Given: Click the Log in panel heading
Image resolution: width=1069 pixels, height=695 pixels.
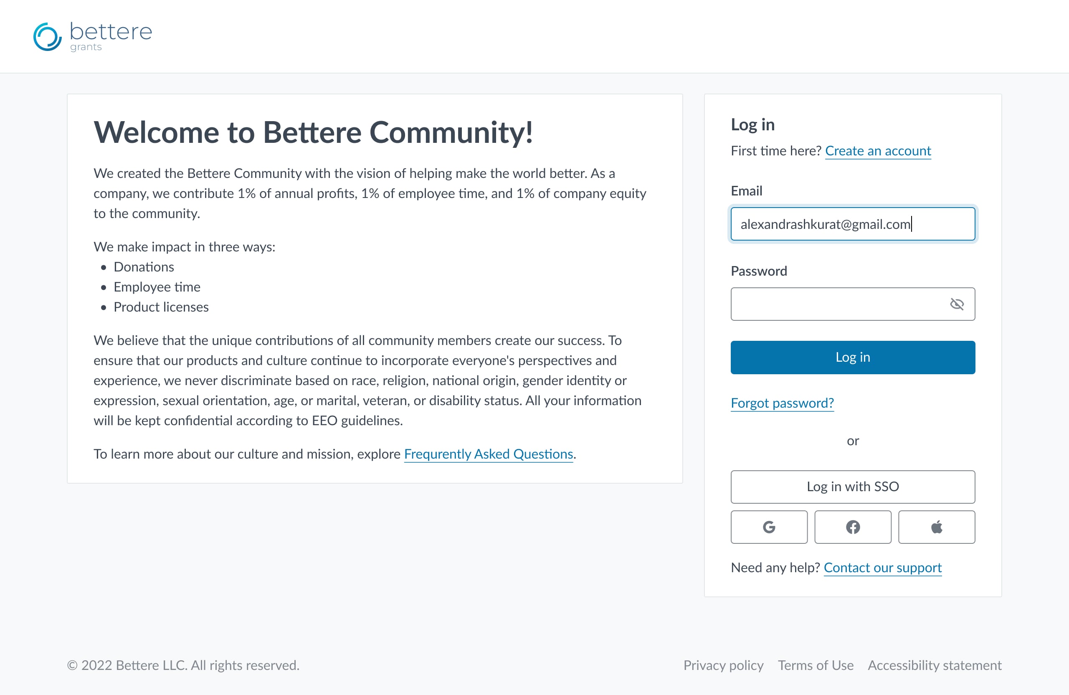Looking at the screenshot, I should (x=752, y=124).
